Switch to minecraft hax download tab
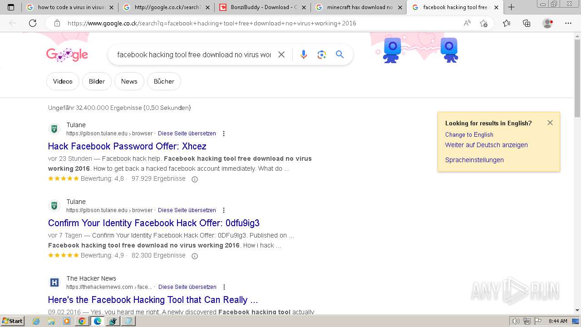This screenshot has height=327, width=581. (x=359, y=7)
